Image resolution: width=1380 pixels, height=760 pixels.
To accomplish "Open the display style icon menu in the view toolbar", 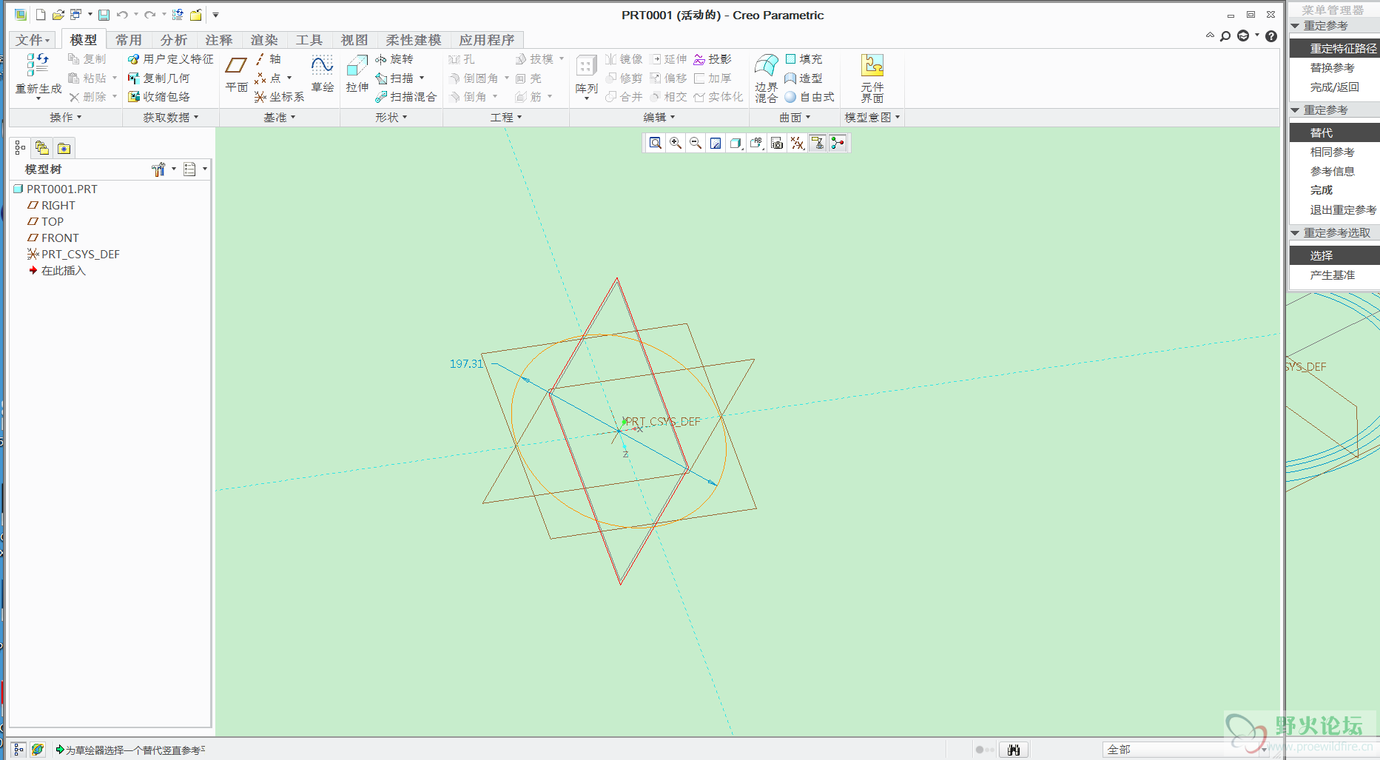I will (x=736, y=143).
